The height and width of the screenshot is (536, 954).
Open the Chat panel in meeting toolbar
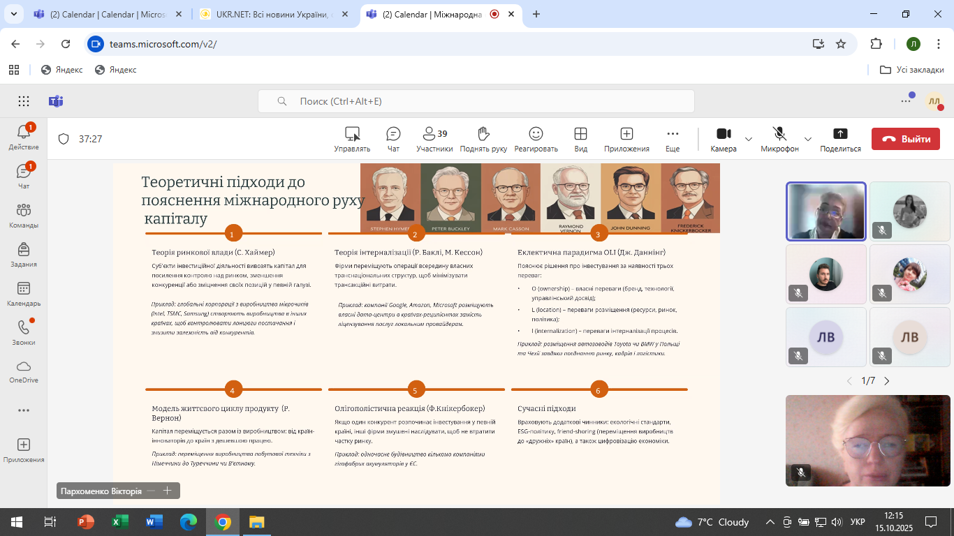click(x=393, y=138)
